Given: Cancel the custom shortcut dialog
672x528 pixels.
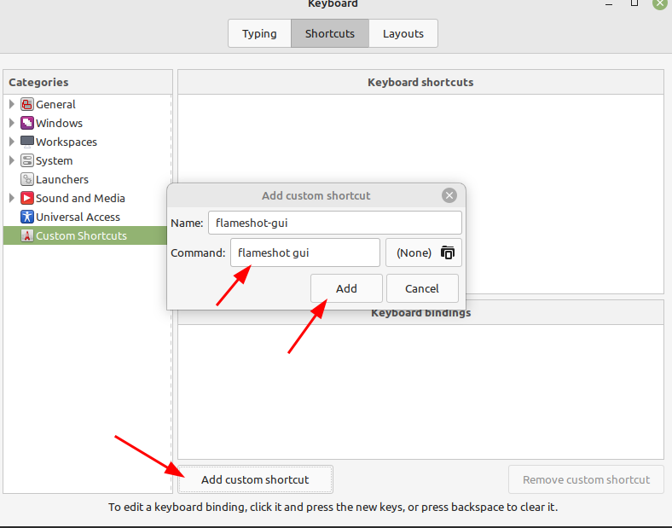Looking at the screenshot, I should [422, 288].
